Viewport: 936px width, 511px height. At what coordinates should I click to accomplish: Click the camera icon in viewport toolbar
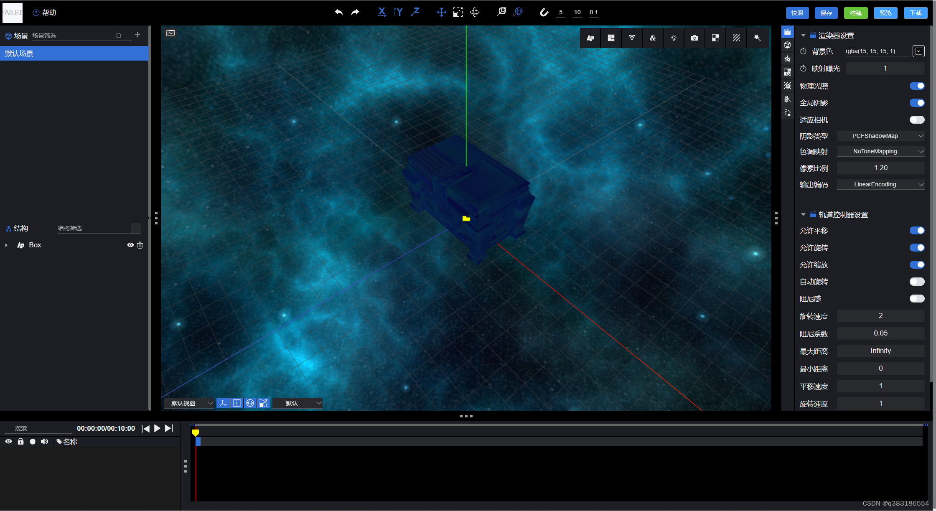click(x=694, y=38)
